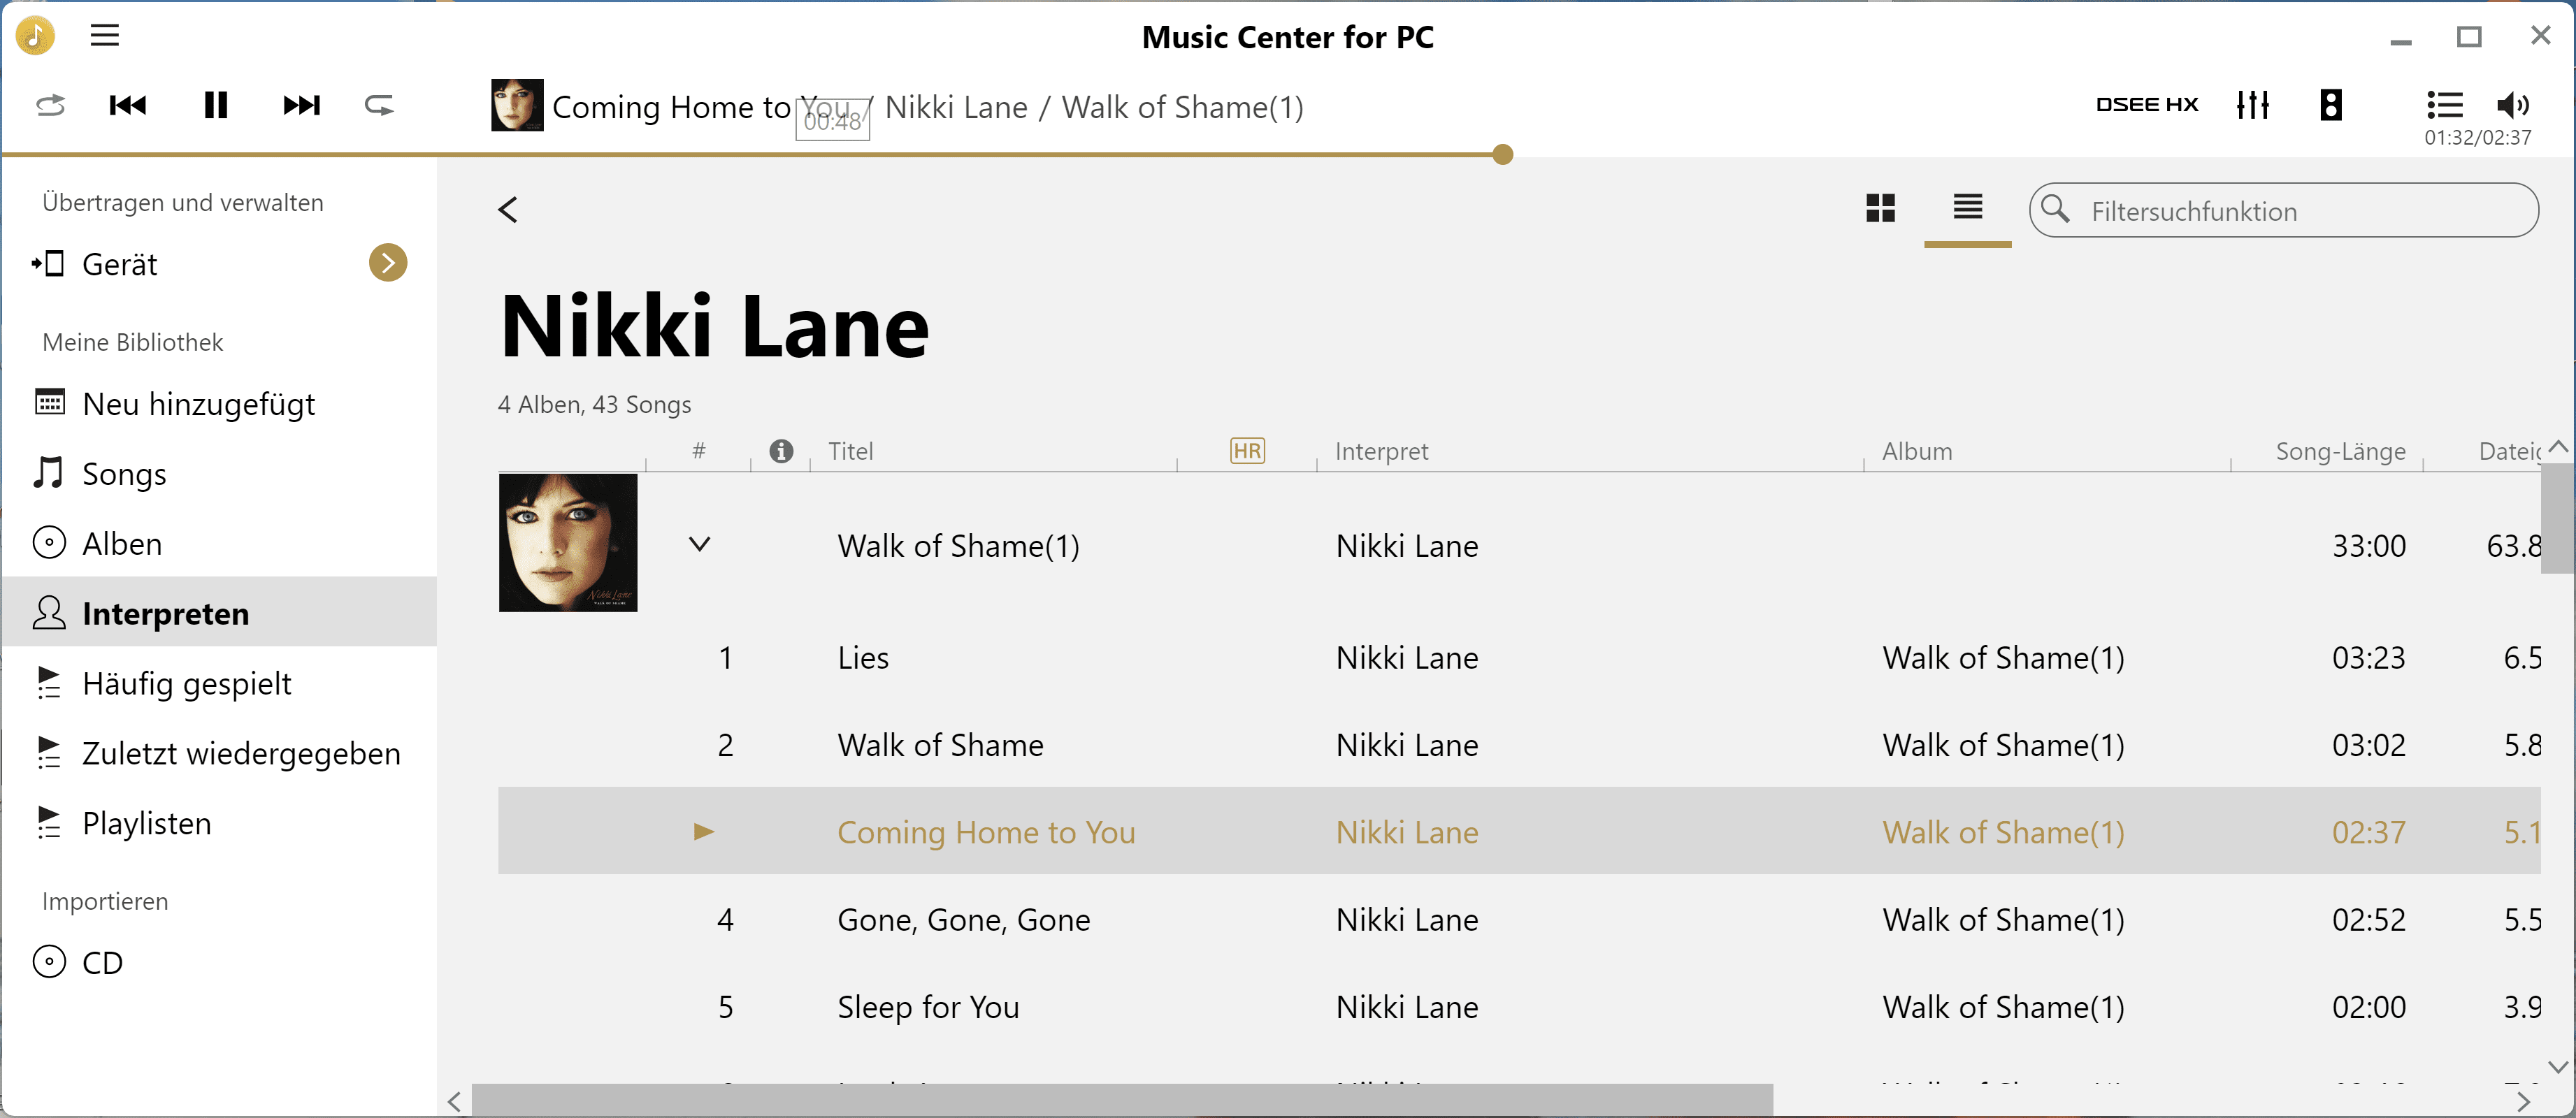Switch to list view layout
2576x1118 pixels.
1967,208
